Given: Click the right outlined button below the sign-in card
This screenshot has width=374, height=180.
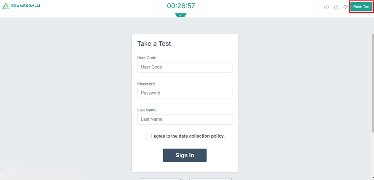Looking at the screenshot, I should (210, 179).
